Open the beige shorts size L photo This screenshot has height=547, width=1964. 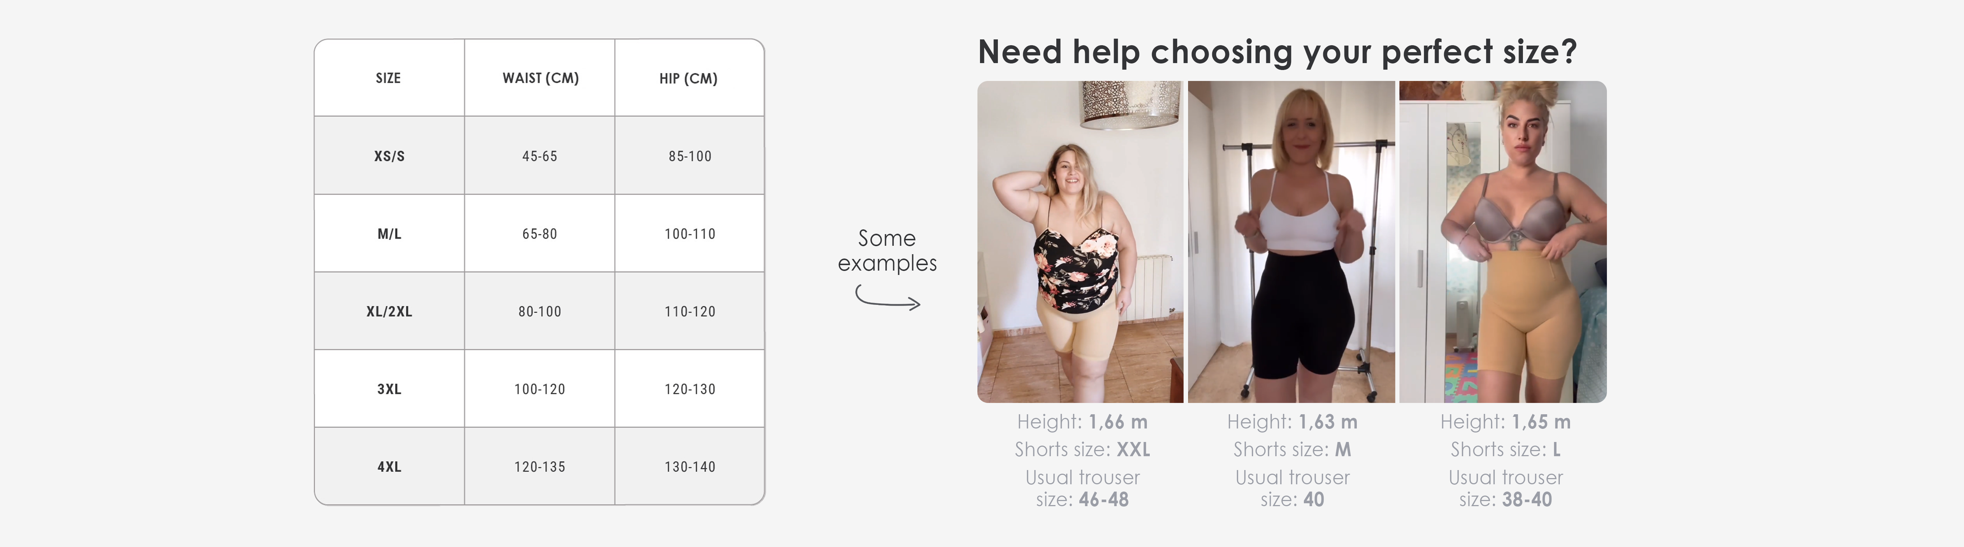click(x=1503, y=242)
